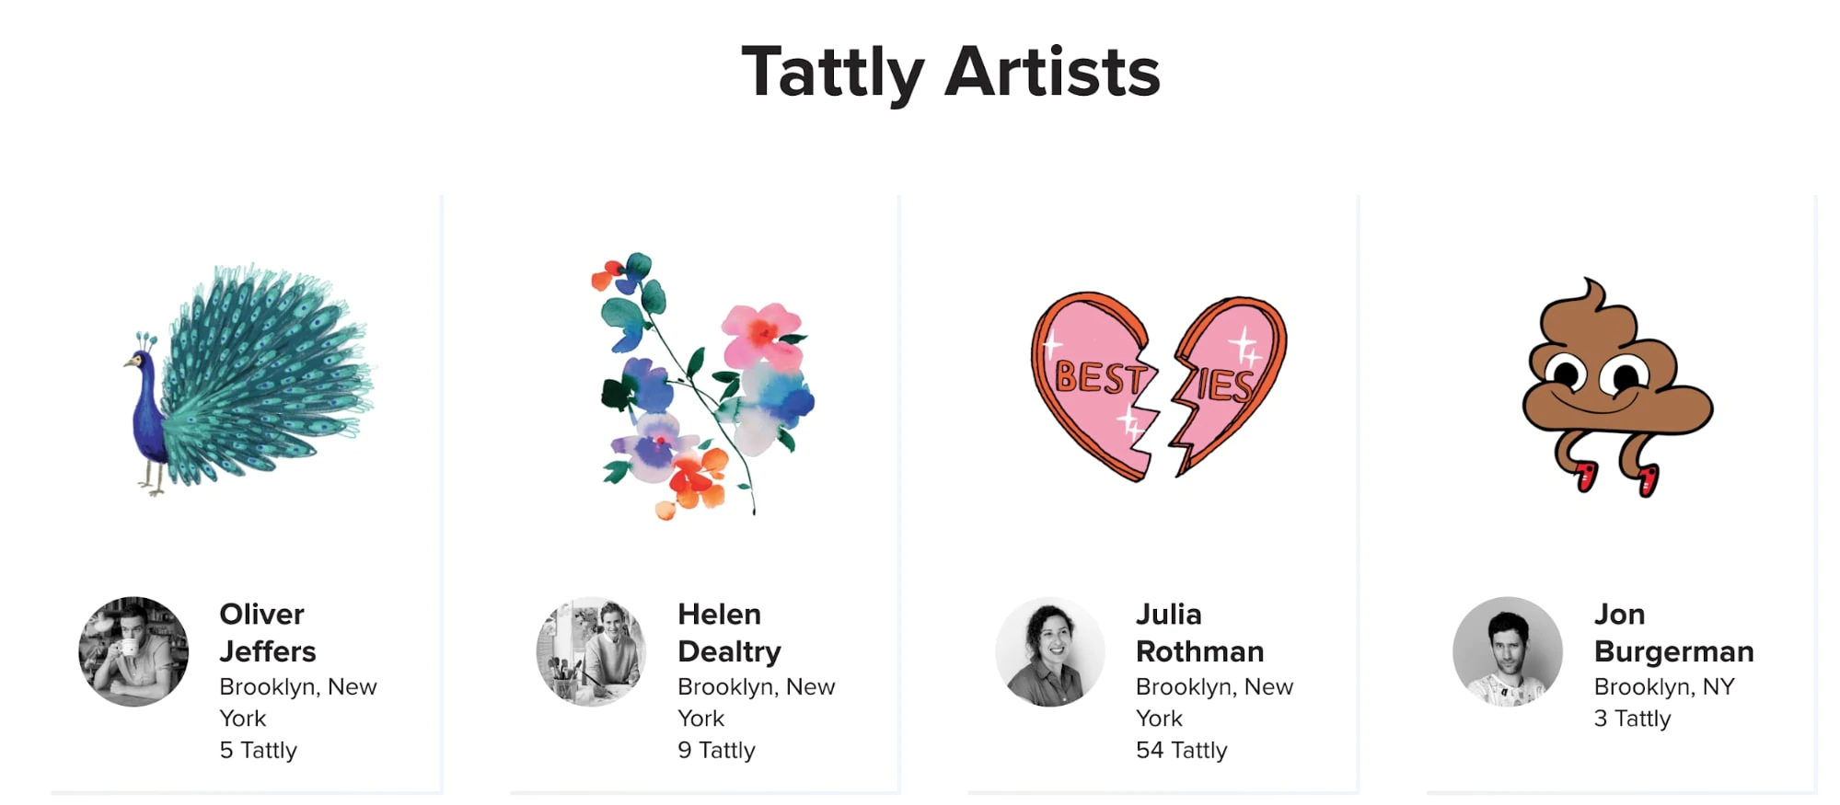Select Julia Rothman's "54 Tattly" count

(x=1181, y=750)
